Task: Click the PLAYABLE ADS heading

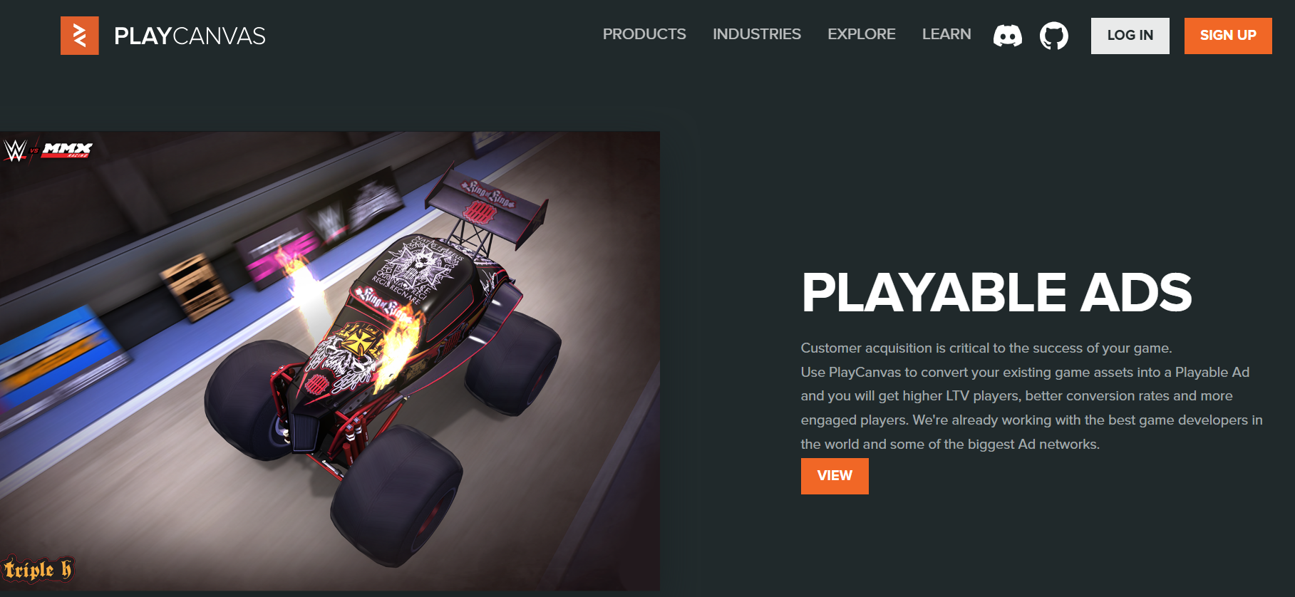Action: 996,293
